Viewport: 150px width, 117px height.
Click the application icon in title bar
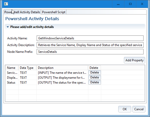(x=6, y=4)
